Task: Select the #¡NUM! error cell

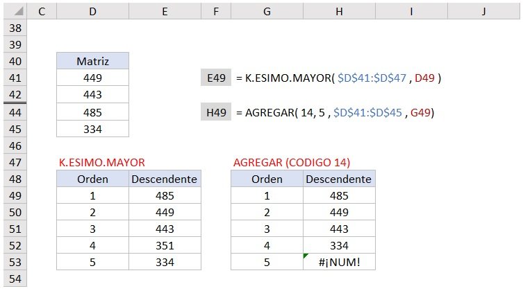Action: click(x=339, y=263)
